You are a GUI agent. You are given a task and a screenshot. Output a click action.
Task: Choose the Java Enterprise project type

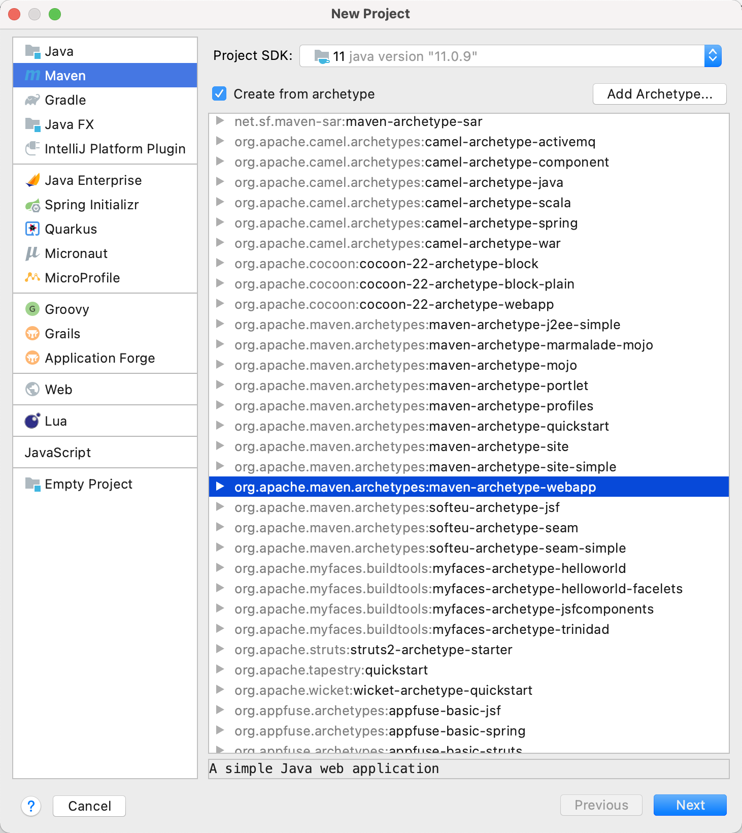pos(105,180)
